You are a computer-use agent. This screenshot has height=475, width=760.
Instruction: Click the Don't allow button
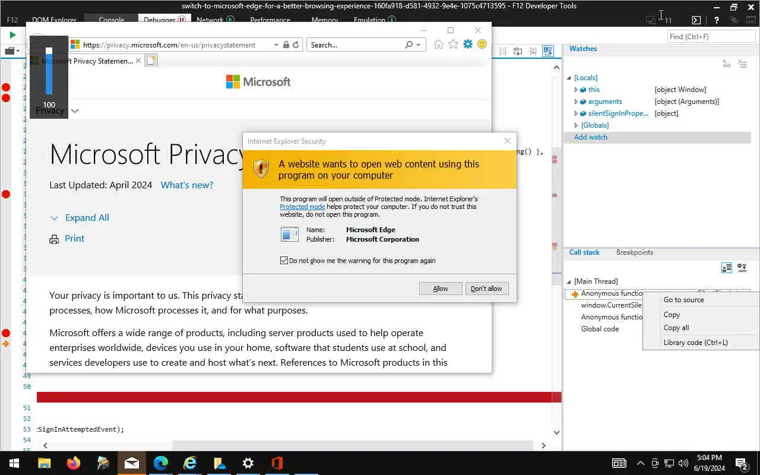pyautogui.click(x=486, y=289)
